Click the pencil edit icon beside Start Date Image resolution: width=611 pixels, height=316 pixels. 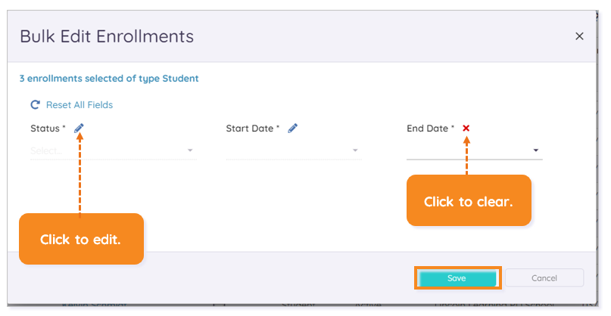pyautogui.click(x=293, y=128)
